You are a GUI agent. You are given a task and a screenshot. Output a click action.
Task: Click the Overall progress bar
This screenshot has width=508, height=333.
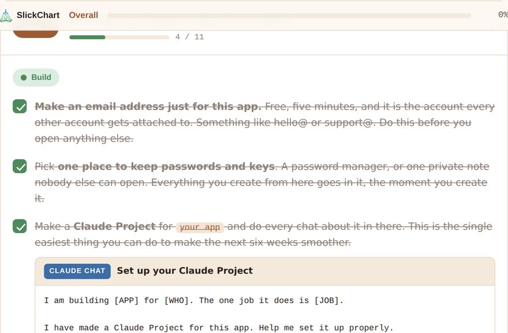tap(289, 16)
